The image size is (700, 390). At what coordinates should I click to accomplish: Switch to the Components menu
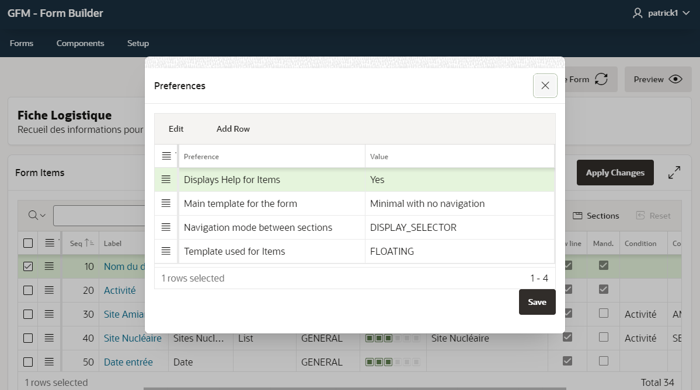pyautogui.click(x=80, y=43)
